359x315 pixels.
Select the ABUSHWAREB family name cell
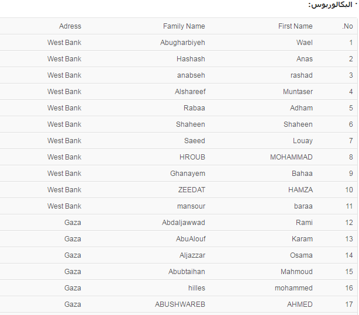click(179, 304)
